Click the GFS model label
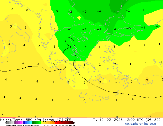 tap(68, 120)
